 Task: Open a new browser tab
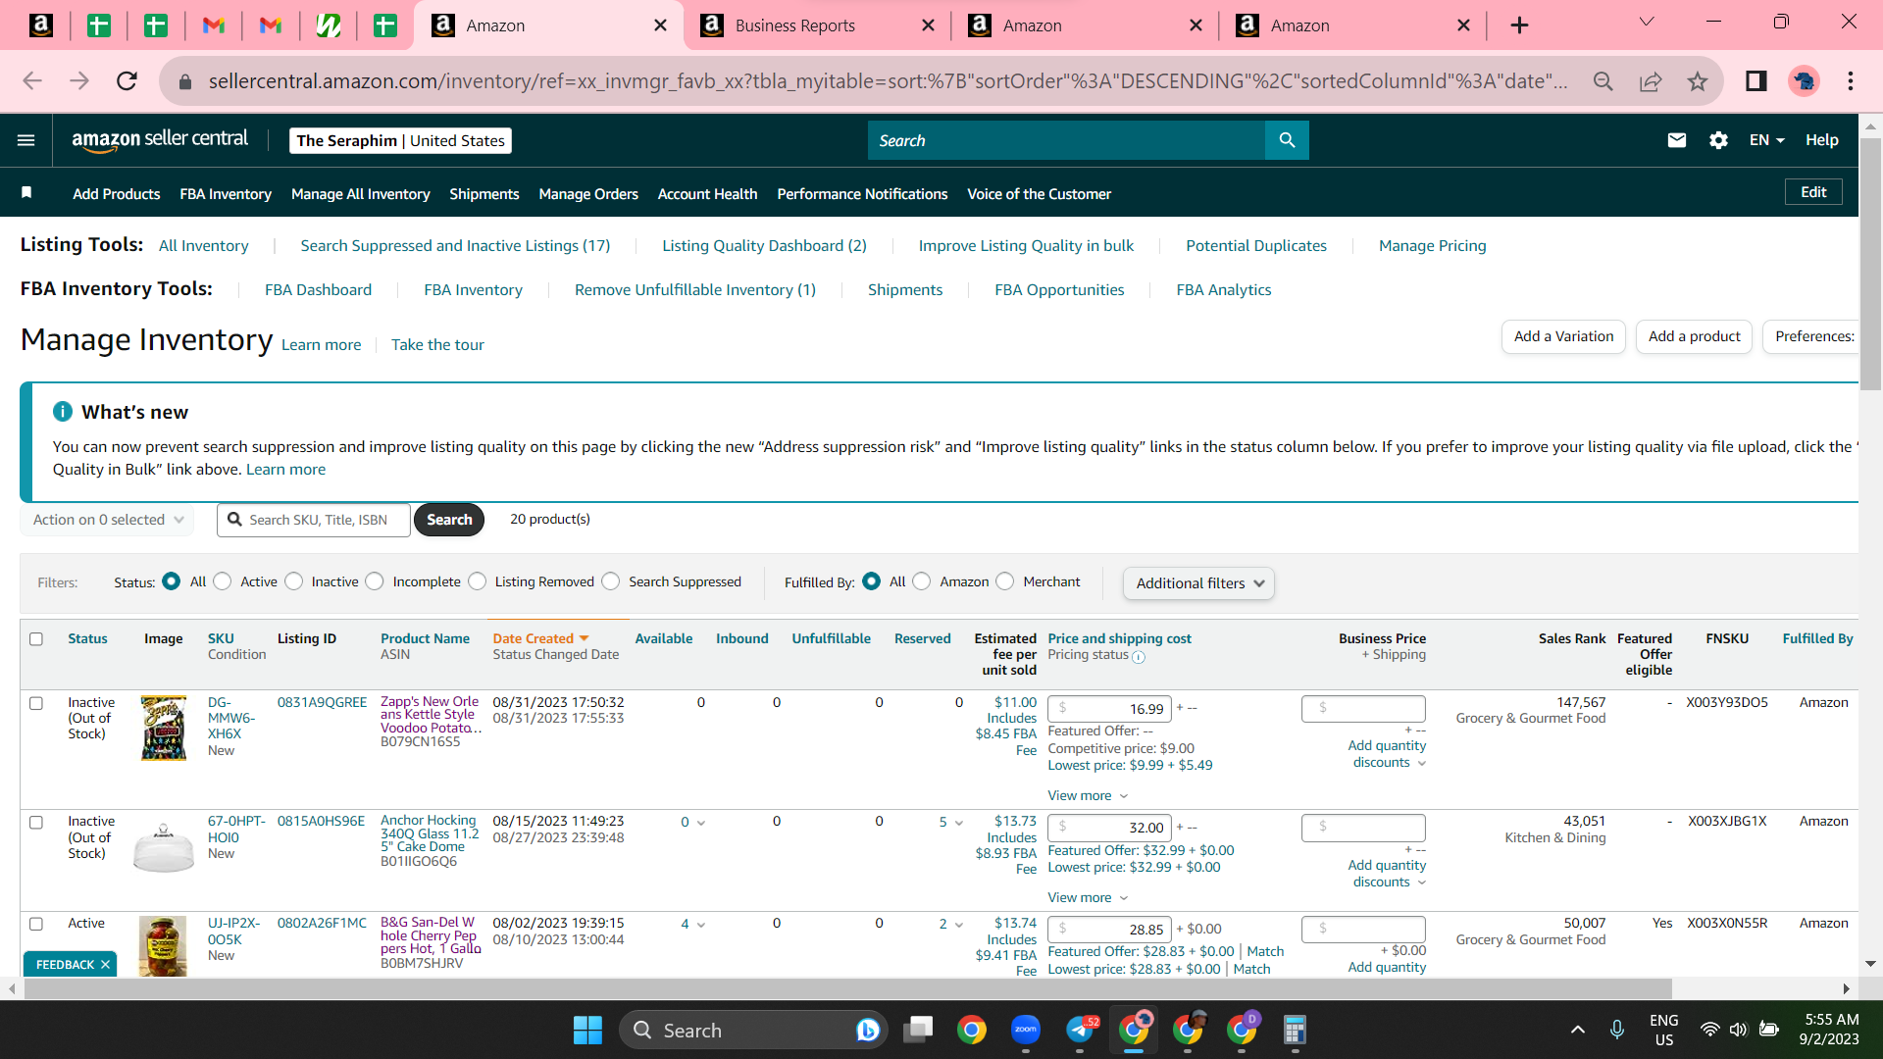pos(1519,25)
